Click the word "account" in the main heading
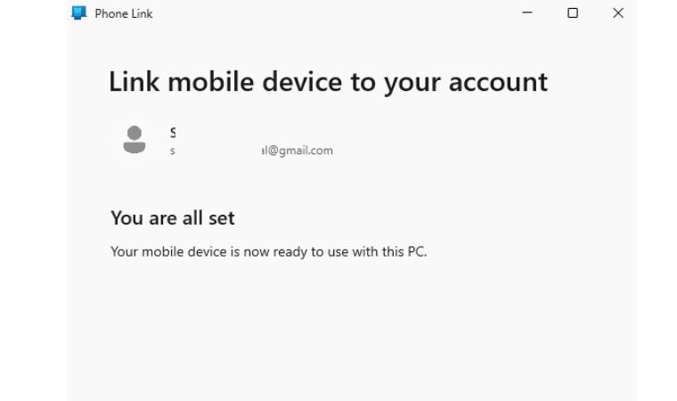This screenshot has height=401, width=677. pos(498,82)
